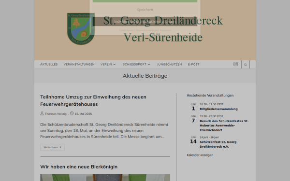Open the Besuch des Schützenfestes St. Hubertus event
Image resolution: width=290 pixels, height=181 pixels.
point(224,125)
